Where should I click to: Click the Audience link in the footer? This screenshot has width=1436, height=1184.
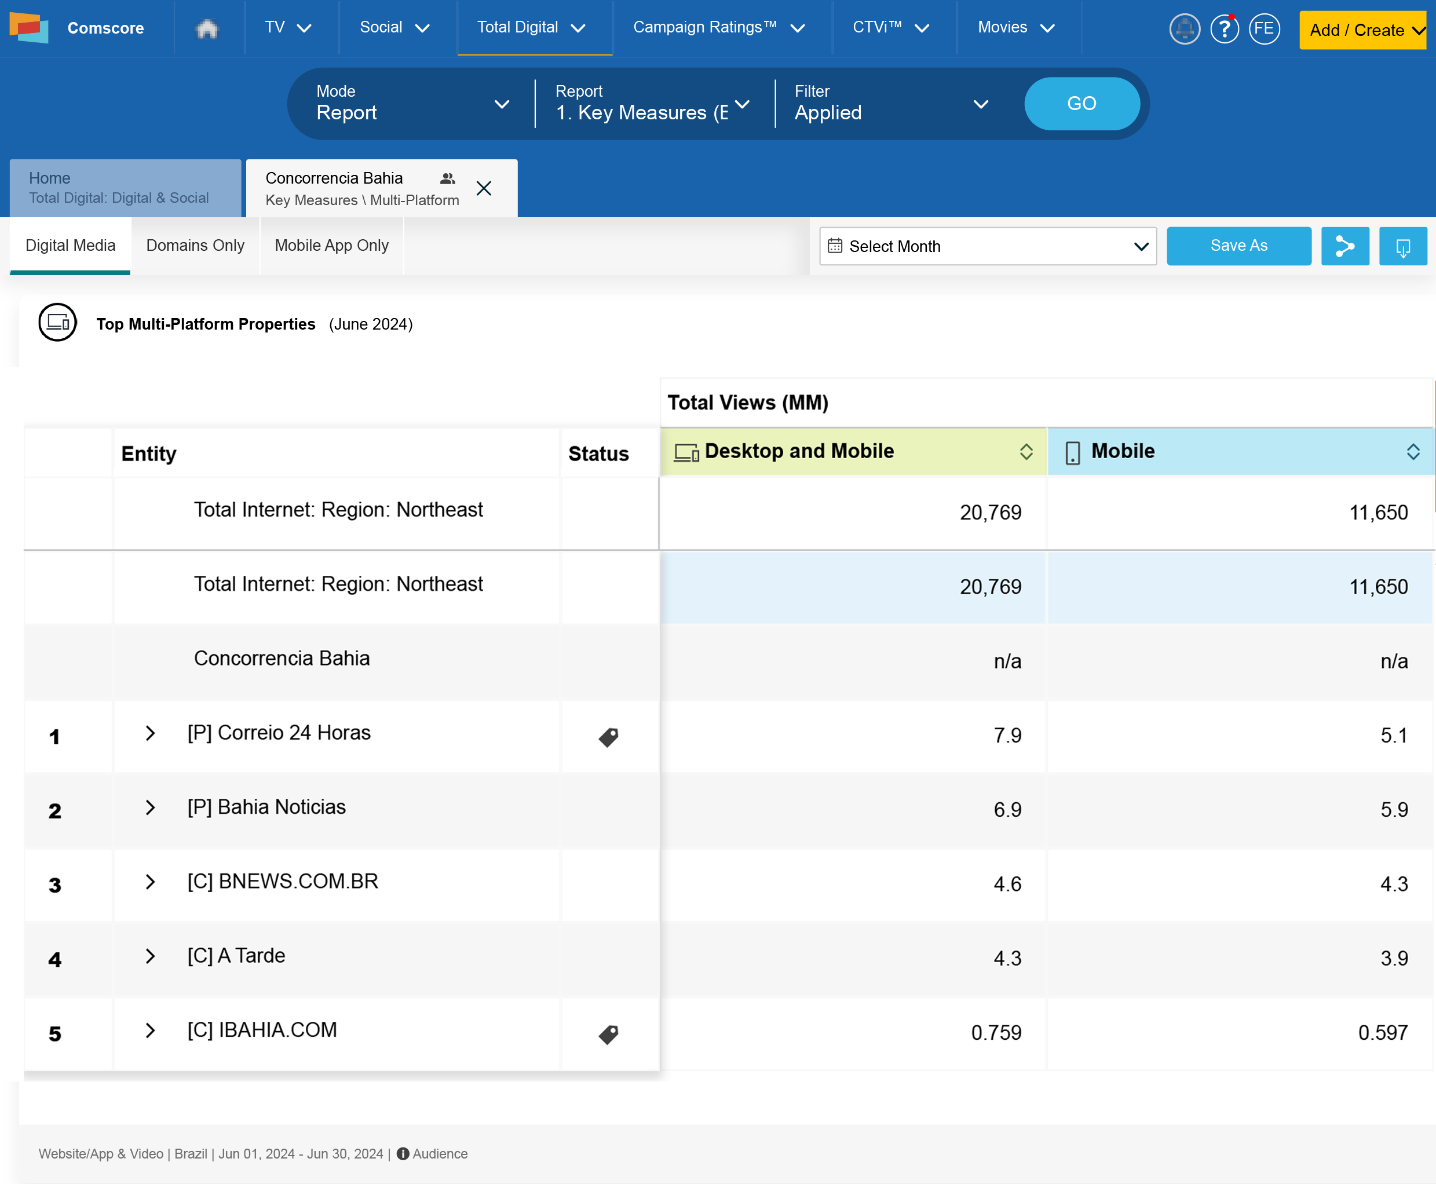[x=440, y=1153]
